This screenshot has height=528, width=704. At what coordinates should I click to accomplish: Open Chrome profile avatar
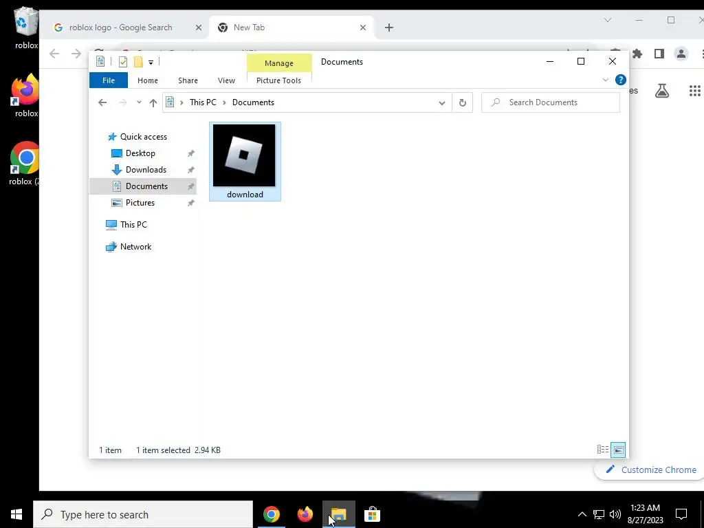(681, 54)
